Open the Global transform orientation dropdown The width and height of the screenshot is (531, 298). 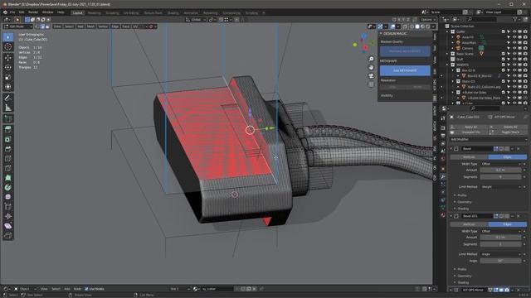point(196,20)
